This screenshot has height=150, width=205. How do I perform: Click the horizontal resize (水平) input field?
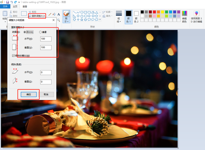[45, 39]
